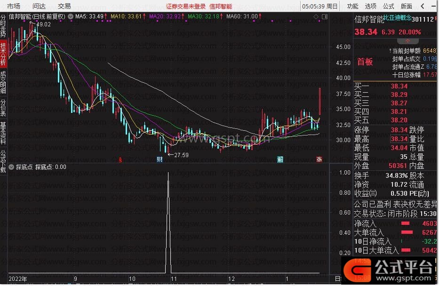Open the 分价表 side tab
Image resolution: width=440 pixels, height=286 pixels.
tap(3, 108)
